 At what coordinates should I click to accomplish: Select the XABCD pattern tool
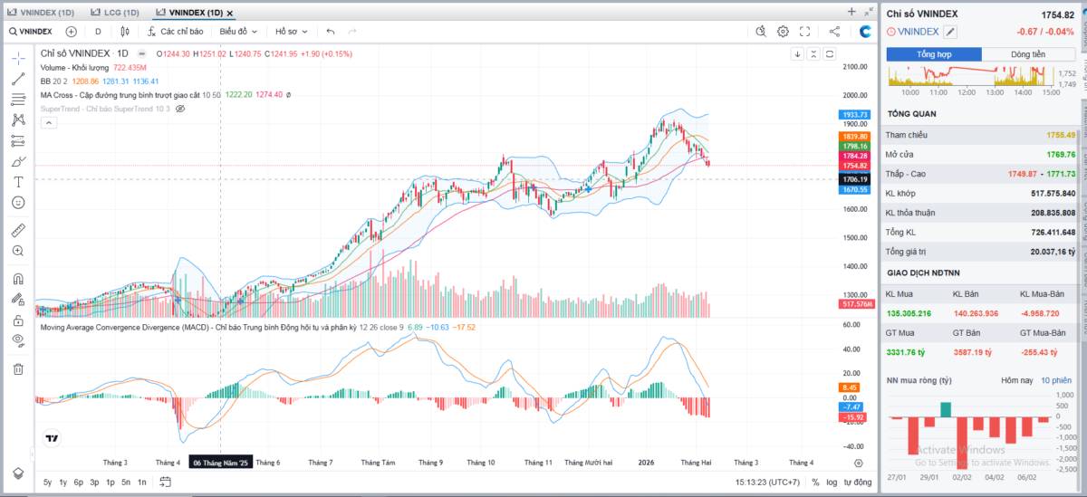click(x=18, y=119)
